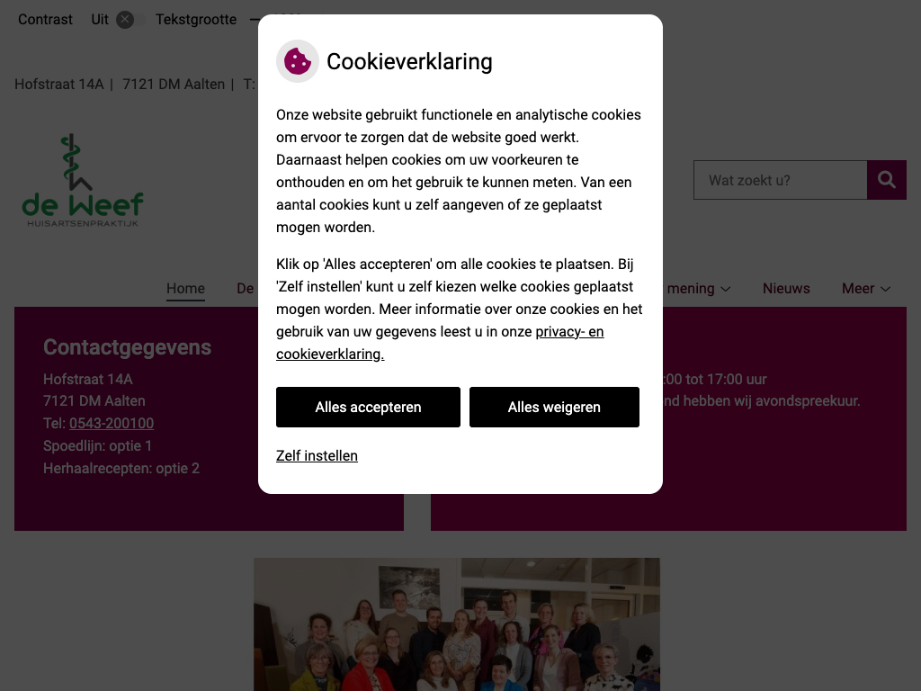The height and width of the screenshot is (691, 921).
Task: Expand the Meer menu chevron
Action: (x=886, y=289)
